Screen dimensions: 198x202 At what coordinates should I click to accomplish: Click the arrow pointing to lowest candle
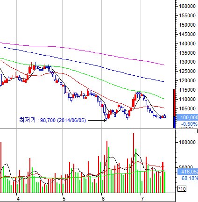coord(97,120)
